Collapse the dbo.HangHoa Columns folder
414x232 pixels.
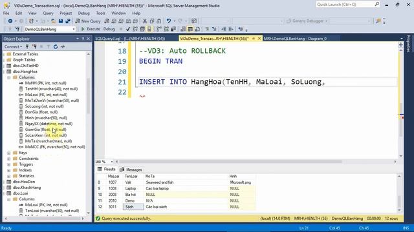click(8, 77)
